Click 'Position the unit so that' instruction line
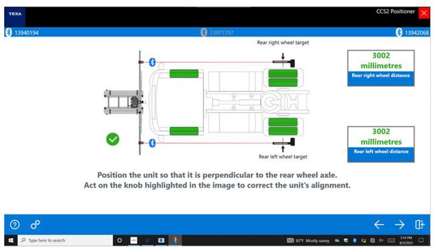This screenshot has height=247, width=434. coord(217,175)
